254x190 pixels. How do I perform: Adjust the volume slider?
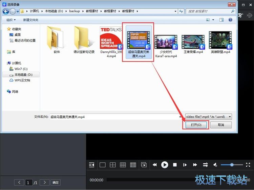click(x=232, y=165)
